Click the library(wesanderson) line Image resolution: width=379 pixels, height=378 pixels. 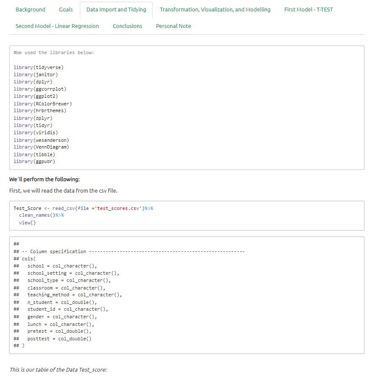[x=41, y=140]
